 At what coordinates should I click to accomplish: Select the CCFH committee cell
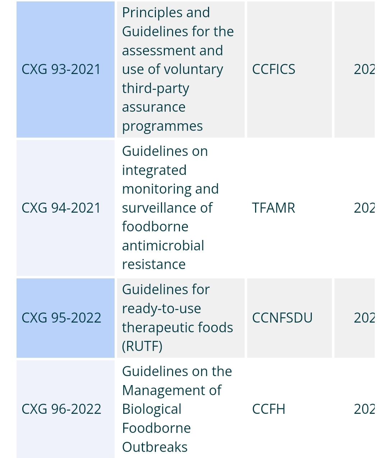(x=269, y=409)
